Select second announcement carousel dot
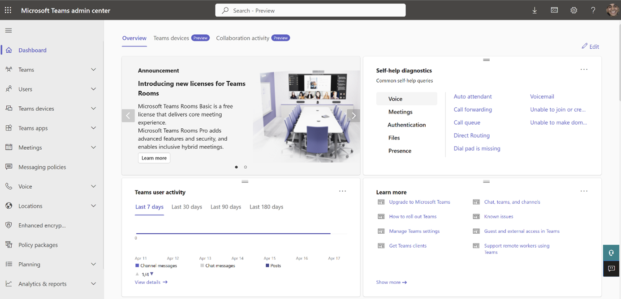Image resolution: width=621 pixels, height=299 pixels. [246, 167]
